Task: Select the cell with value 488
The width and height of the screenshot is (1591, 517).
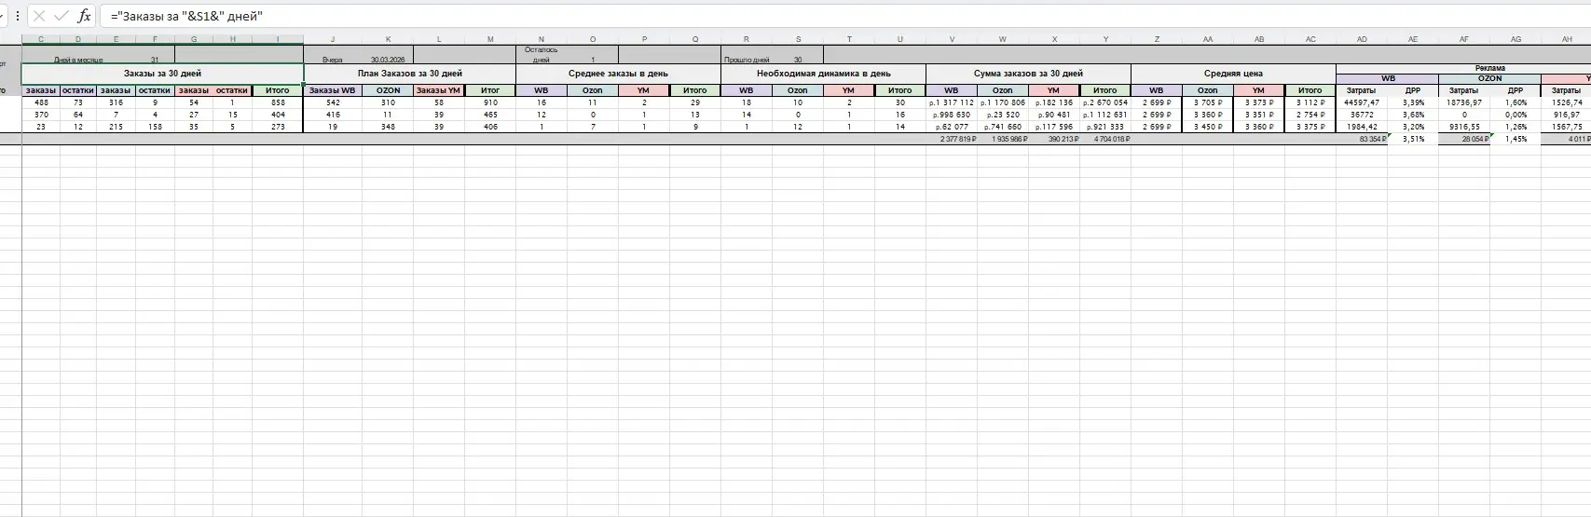Action: click(x=41, y=102)
